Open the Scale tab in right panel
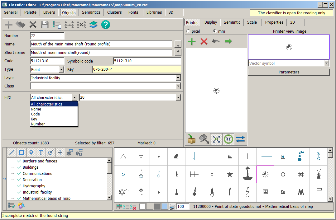The height and width of the screenshot is (220, 336). coord(252,22)
